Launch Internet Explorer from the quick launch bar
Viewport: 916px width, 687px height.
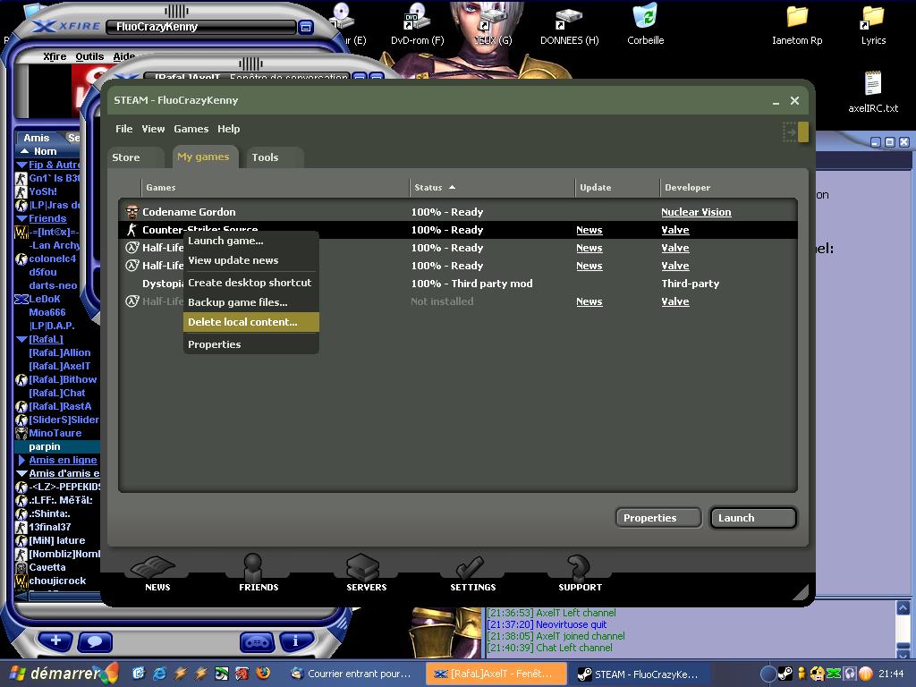159,674
